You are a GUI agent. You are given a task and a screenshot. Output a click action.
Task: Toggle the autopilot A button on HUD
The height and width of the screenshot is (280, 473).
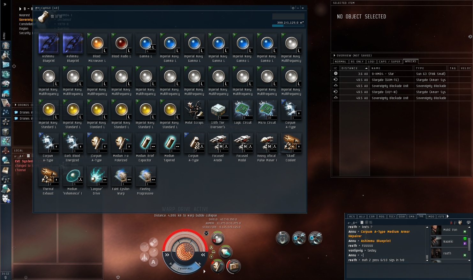point(154,262)
